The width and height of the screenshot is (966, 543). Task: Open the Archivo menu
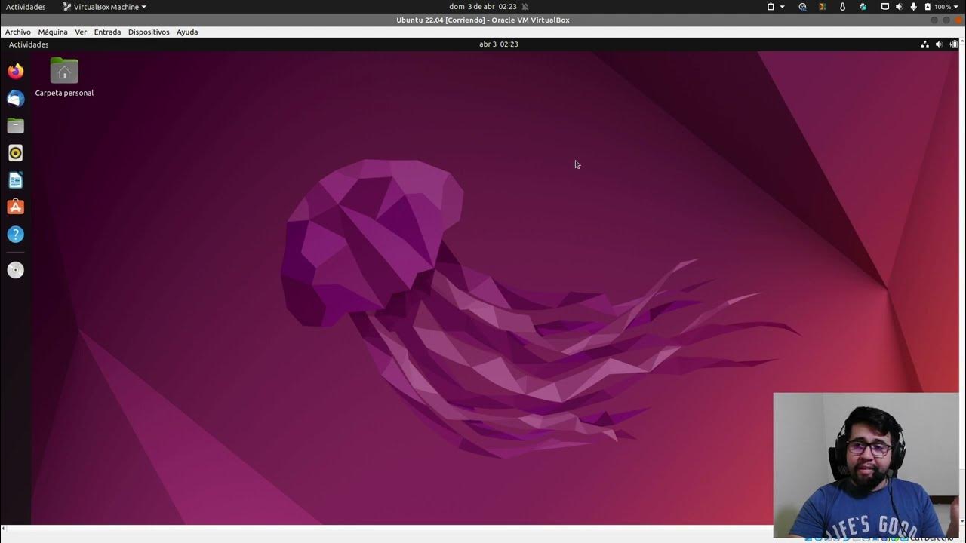(x=18, y=32)
